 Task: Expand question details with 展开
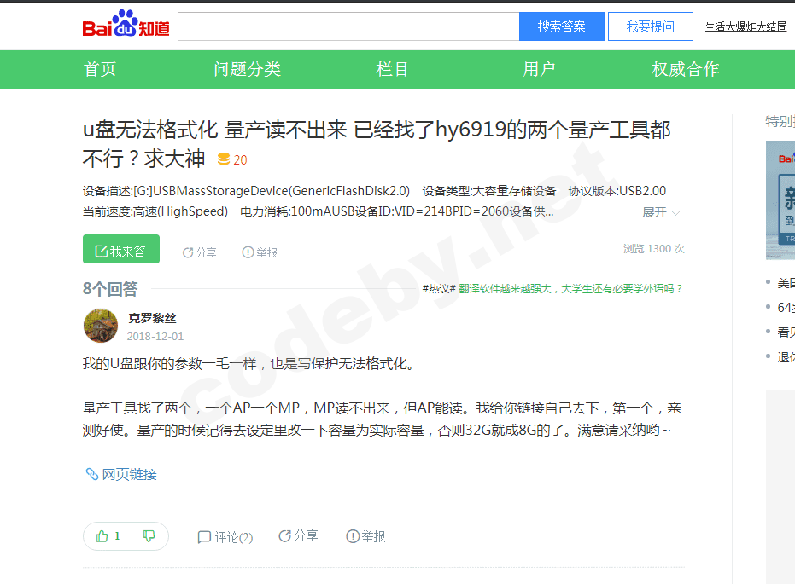click(x=661, y=212)
